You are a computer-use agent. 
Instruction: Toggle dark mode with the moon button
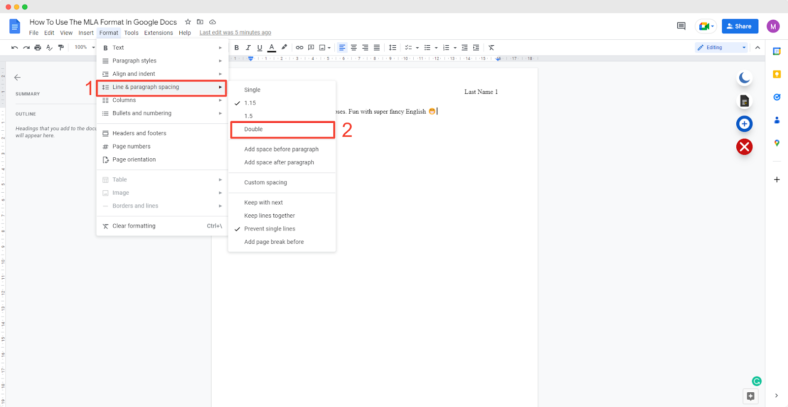(x=744, y=78)
